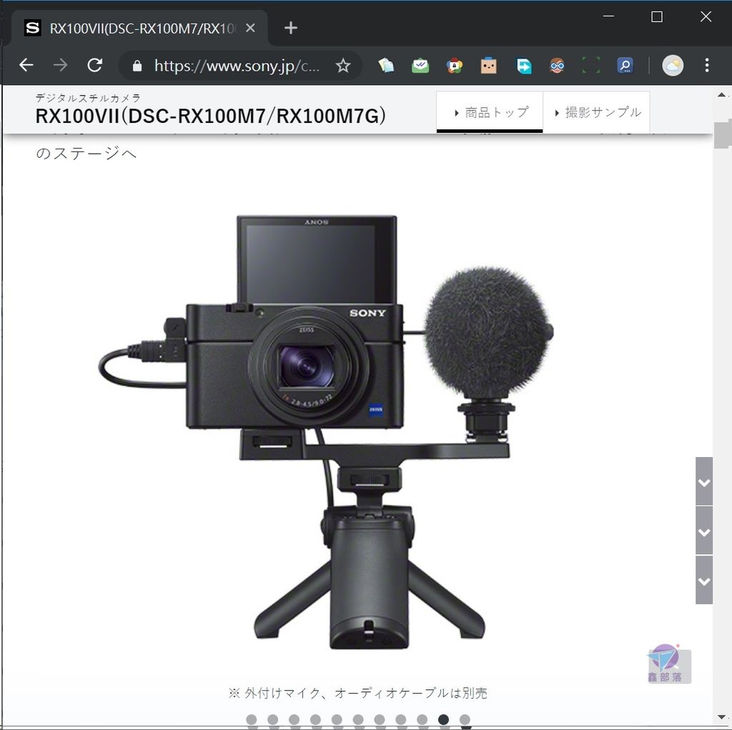
Task: Open the goggles character extension icon
Action: 557,65
